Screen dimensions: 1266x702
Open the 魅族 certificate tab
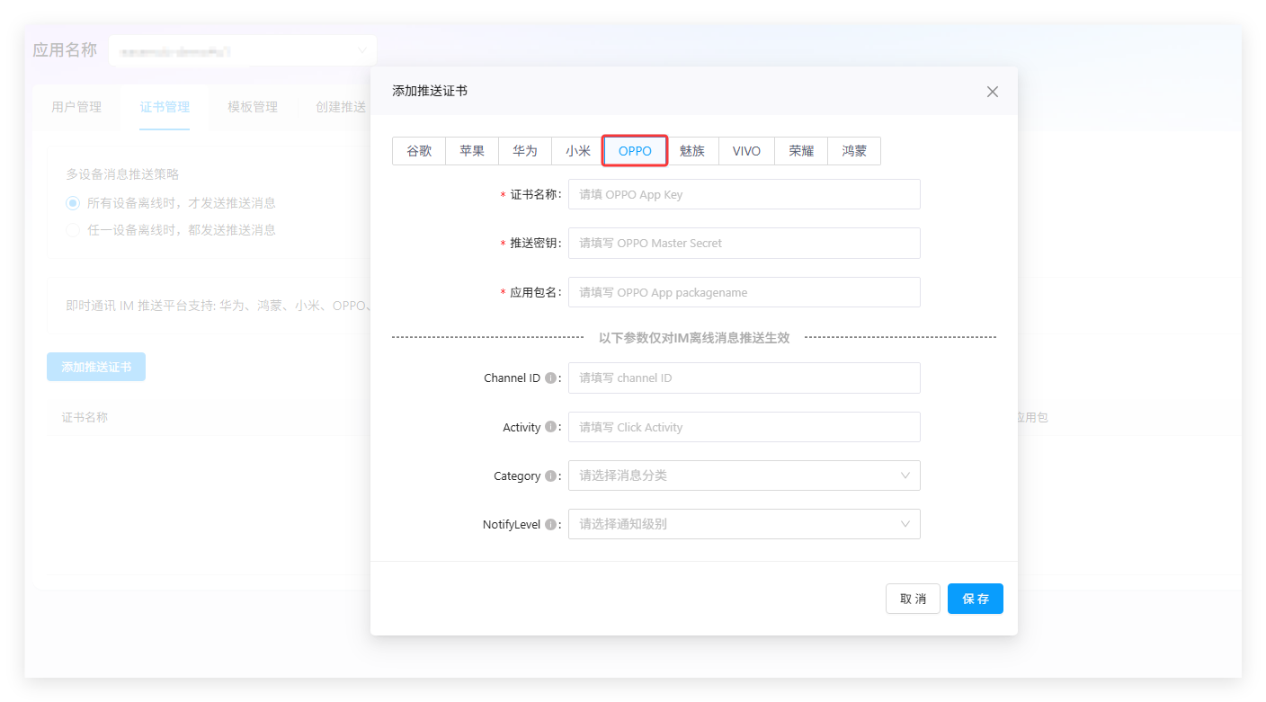coord(692,151)
